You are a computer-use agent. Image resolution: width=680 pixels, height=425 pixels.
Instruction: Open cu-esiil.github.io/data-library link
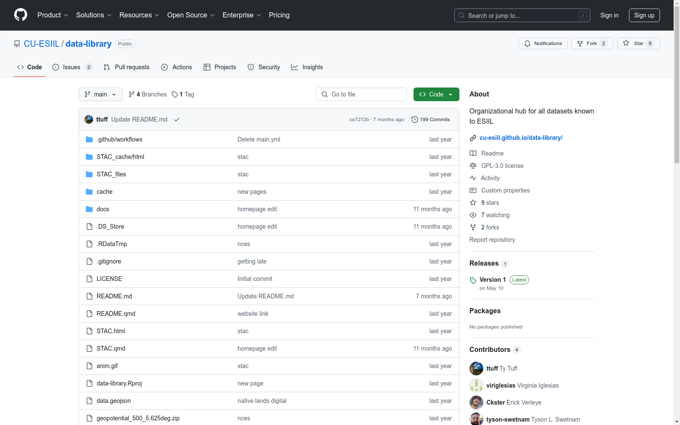521,138
